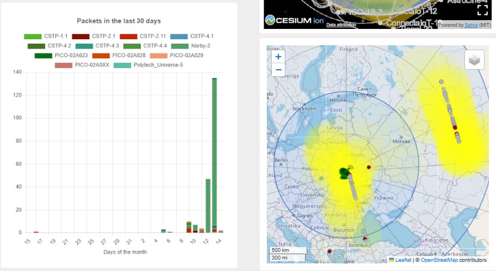
Task: Toggle CSTP-2.11 legend swatch
Action: click(x=128, y=37)
